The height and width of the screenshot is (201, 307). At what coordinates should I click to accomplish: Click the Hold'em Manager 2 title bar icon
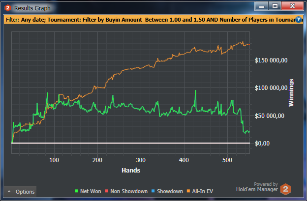tap(8, 8)
